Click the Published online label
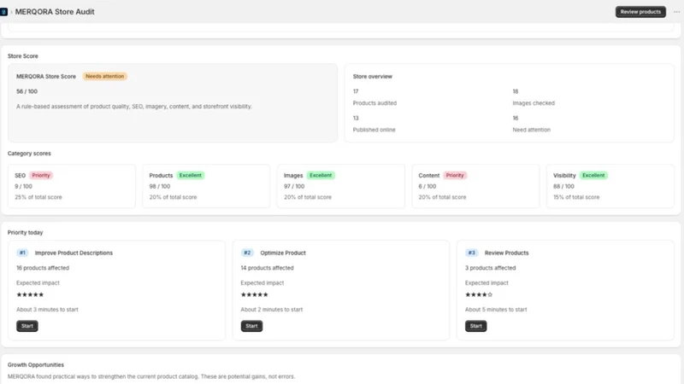Screen dimensions: 684x384 coord(374,130)
